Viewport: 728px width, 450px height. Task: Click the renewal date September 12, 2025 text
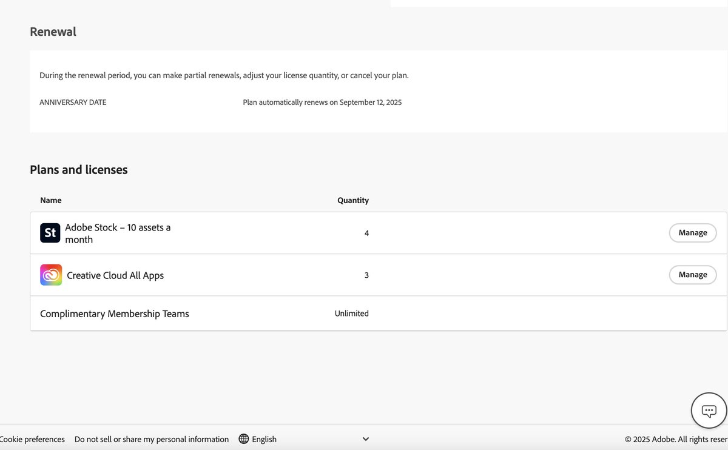click(371, 102)
